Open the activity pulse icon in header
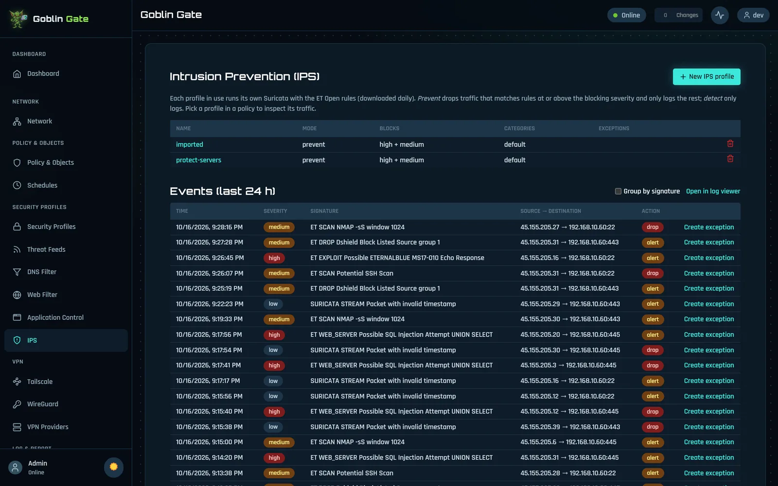This screenshot has height=486, width=778. (x=720, y=15)
